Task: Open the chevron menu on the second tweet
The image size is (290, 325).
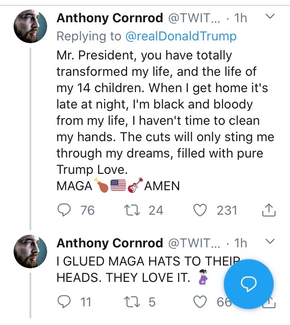Action: (269, 242)
